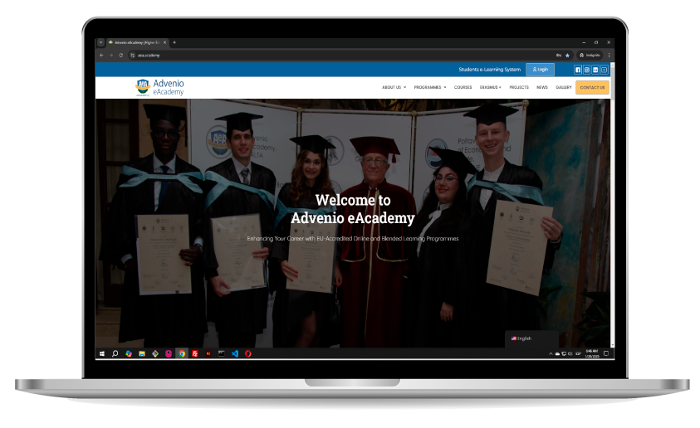Screen dimensions: 700x428
Task: Click the CONTACT US button
Action: click(592, 87)
